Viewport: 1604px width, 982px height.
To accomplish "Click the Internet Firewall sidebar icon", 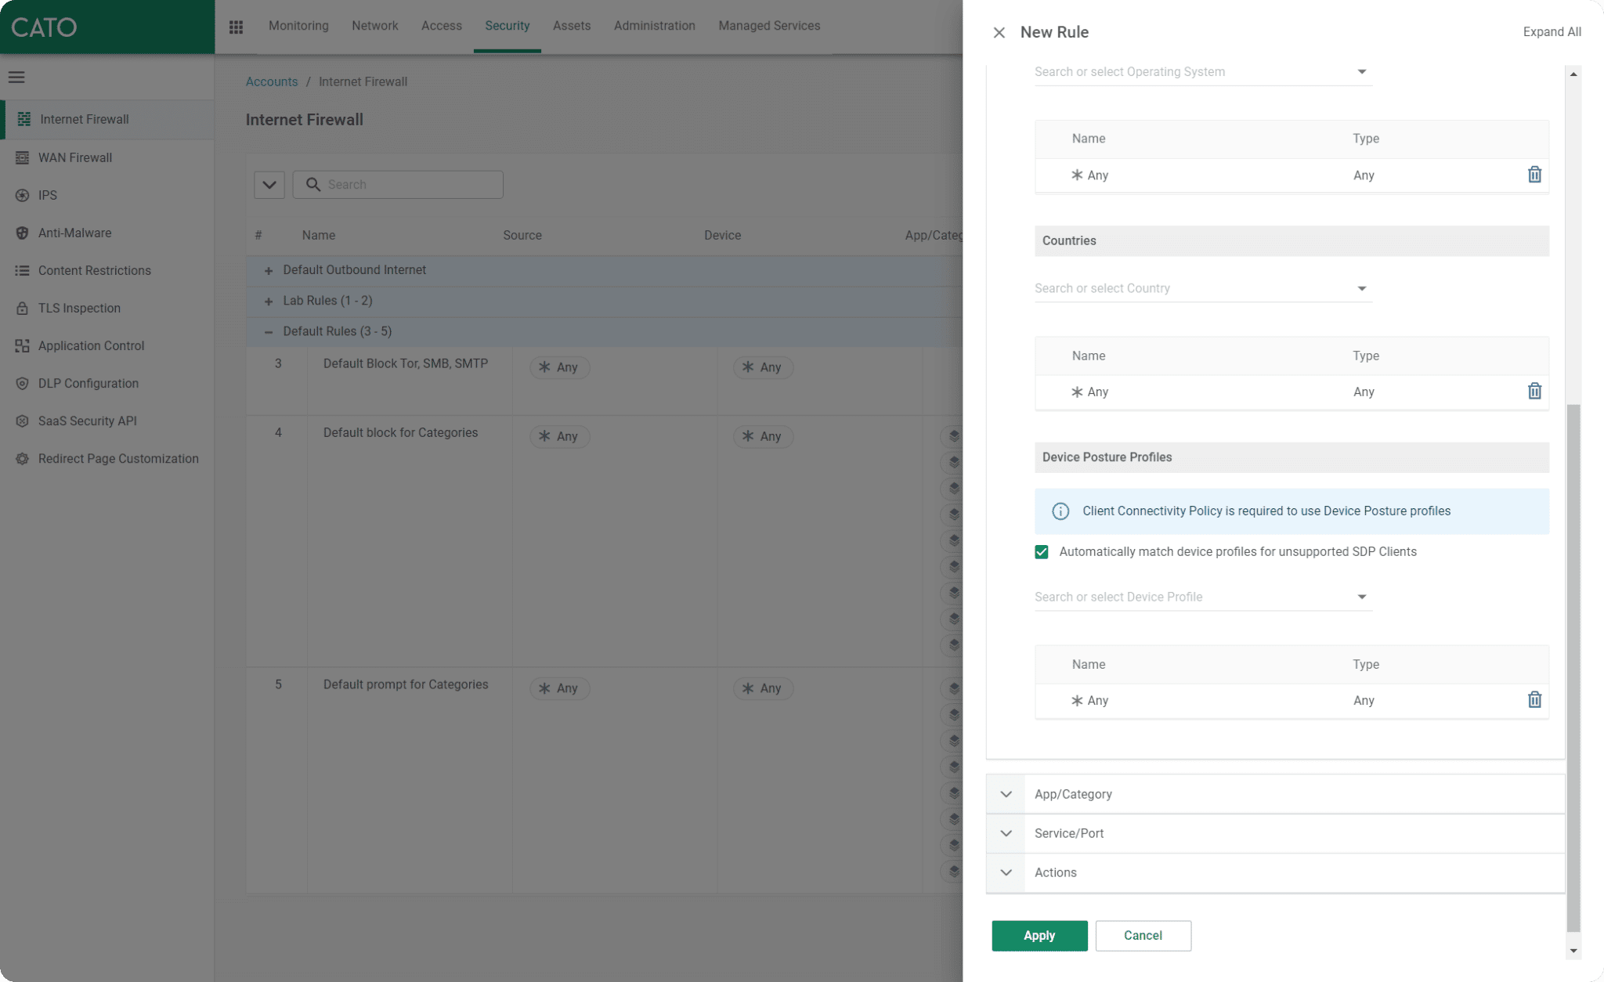I will (x=24, y=119).
